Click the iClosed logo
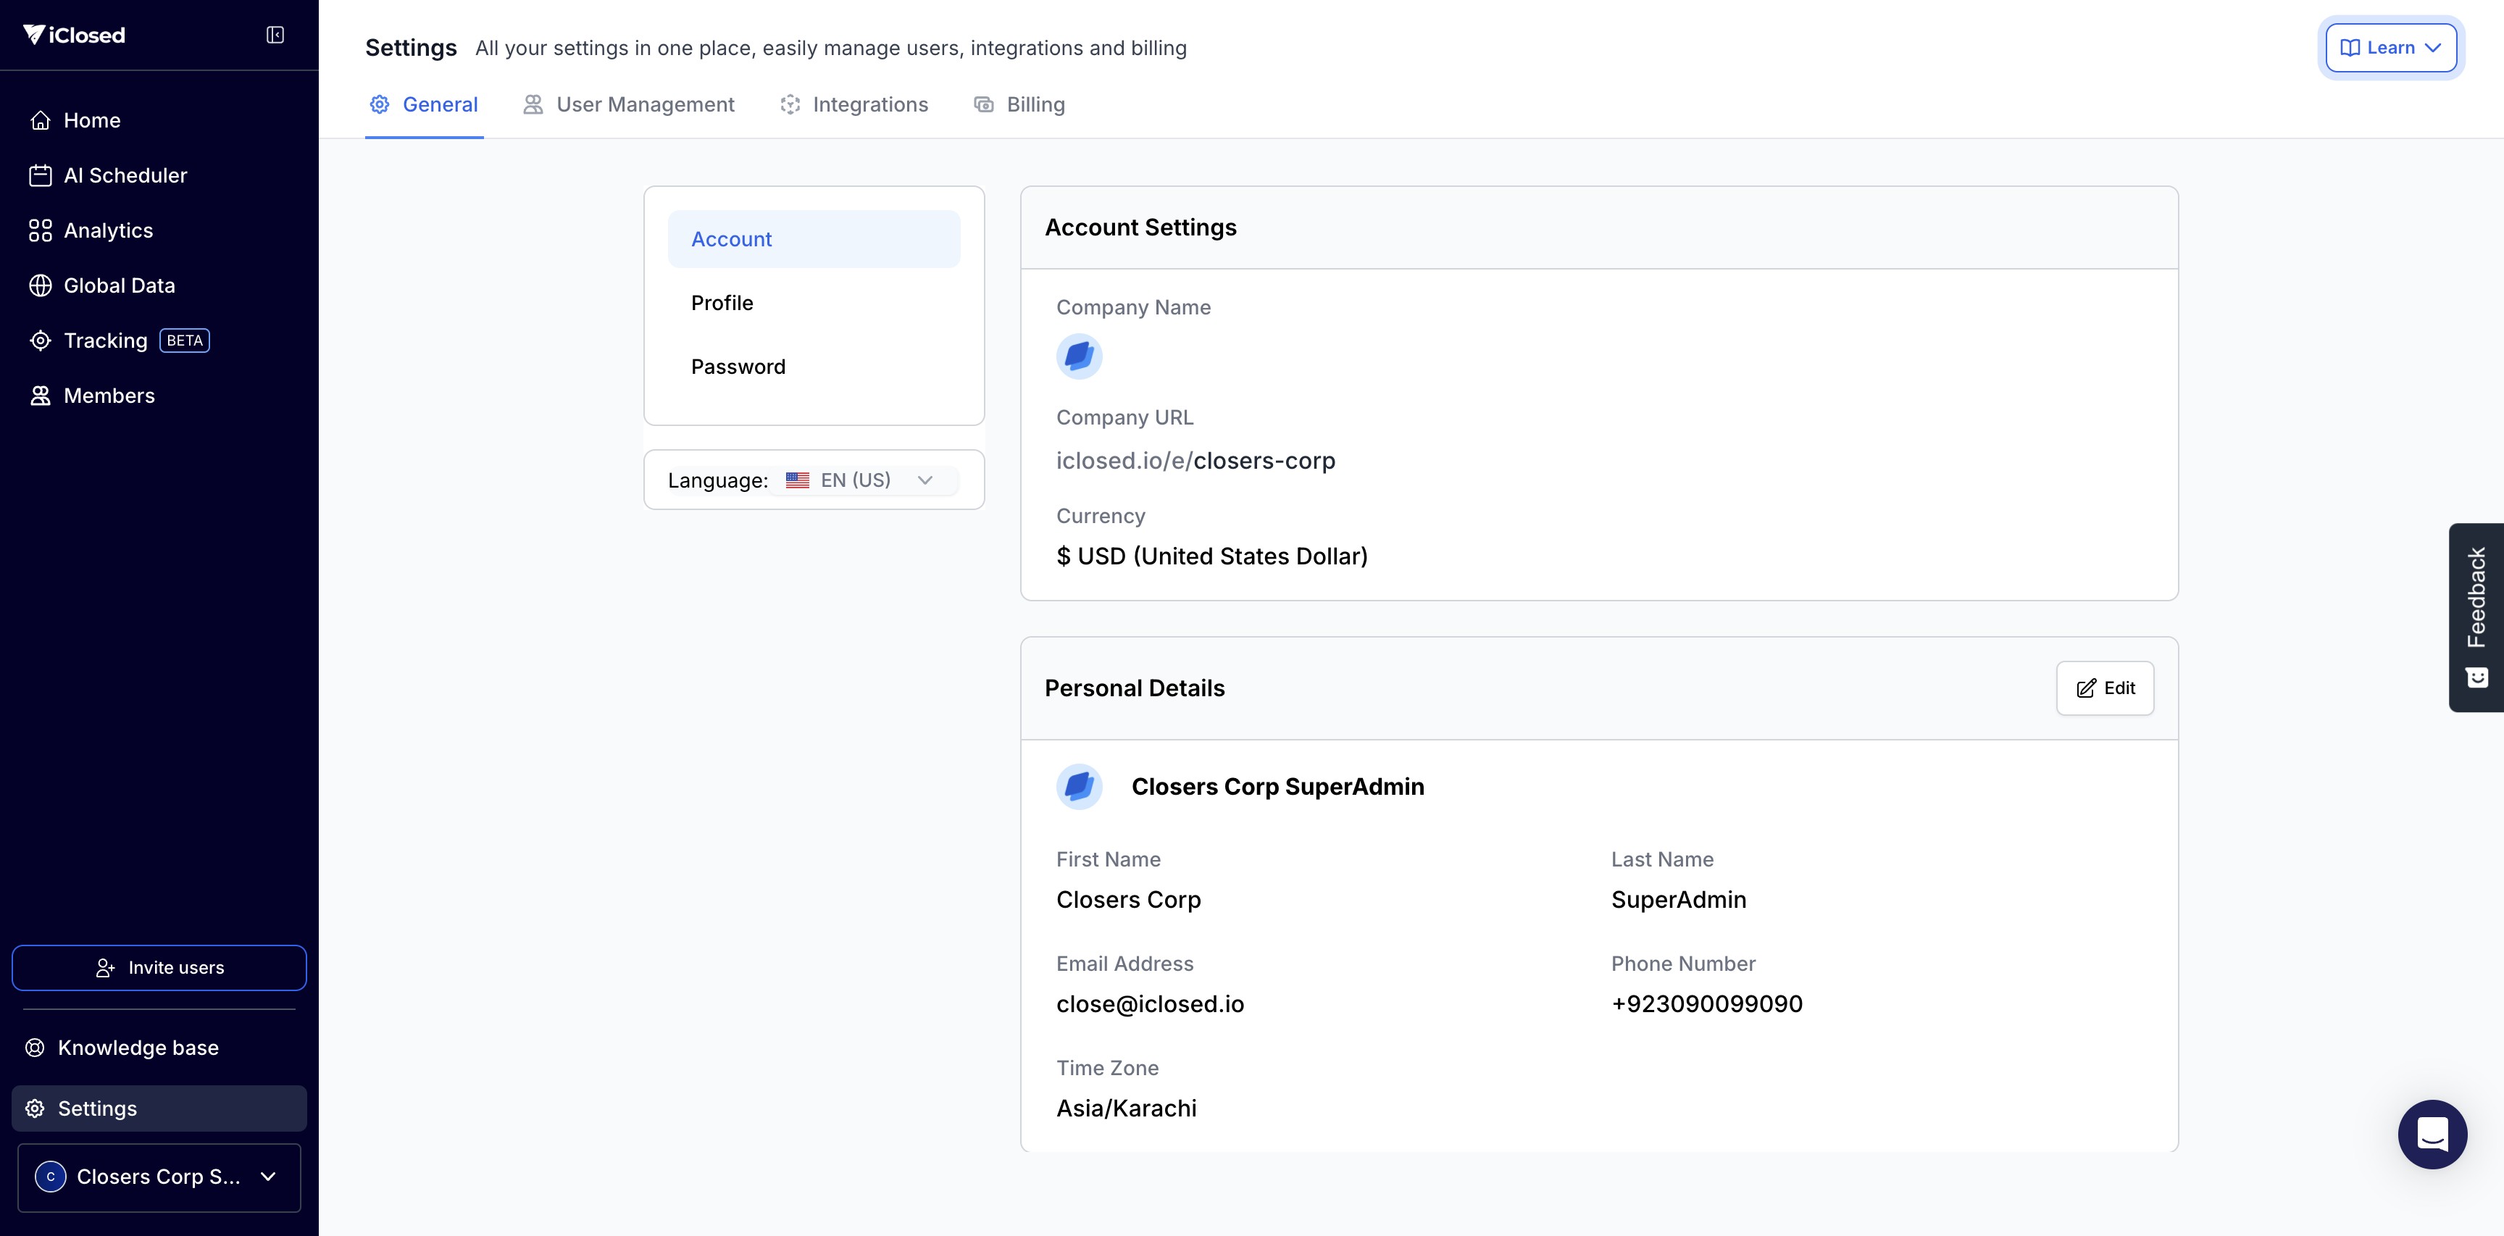The height and width of the screenshot is (1236, 2504). coord(74,35)
